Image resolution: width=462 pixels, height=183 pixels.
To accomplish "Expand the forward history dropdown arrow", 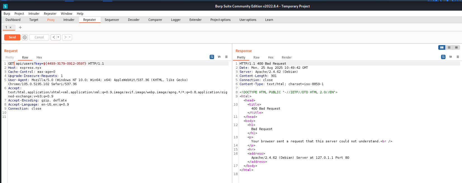I will click(70, 37).
